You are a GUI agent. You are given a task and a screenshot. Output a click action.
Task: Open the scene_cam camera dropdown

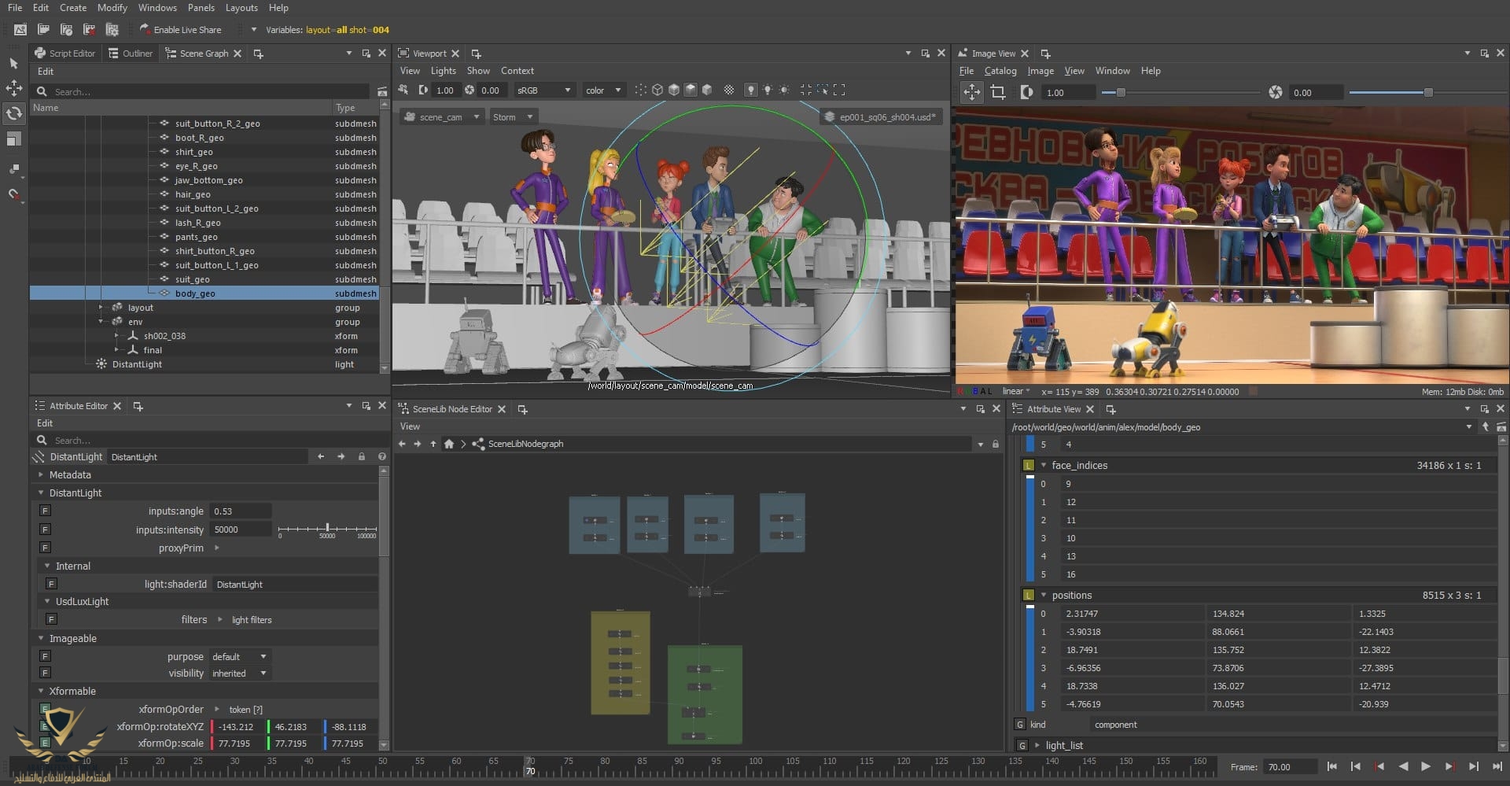441,117
